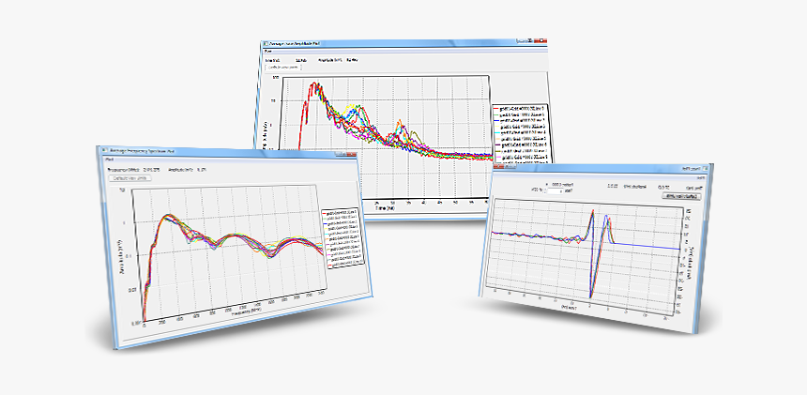Click the title bar icon of the Amplitude Plot window
This screenshot has width=807, height=395.
(x=265, y=44)
